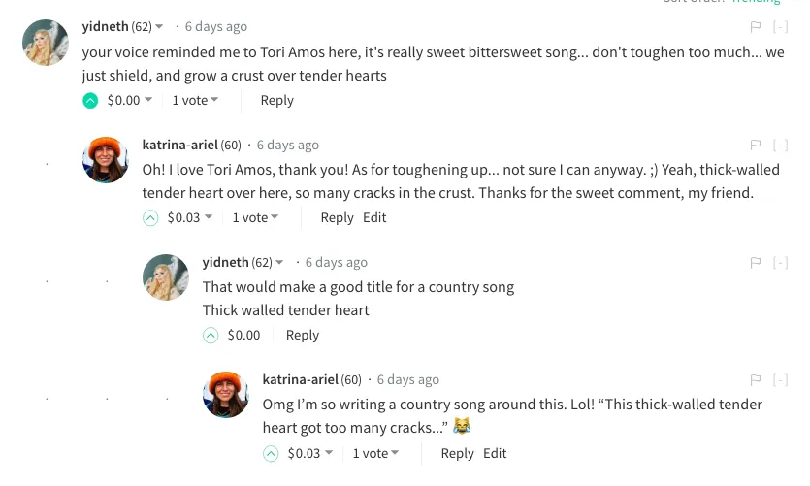Reply to the 'Thick walled tender heart' comment
The image size is (810, 486).
tap(303, 336)
